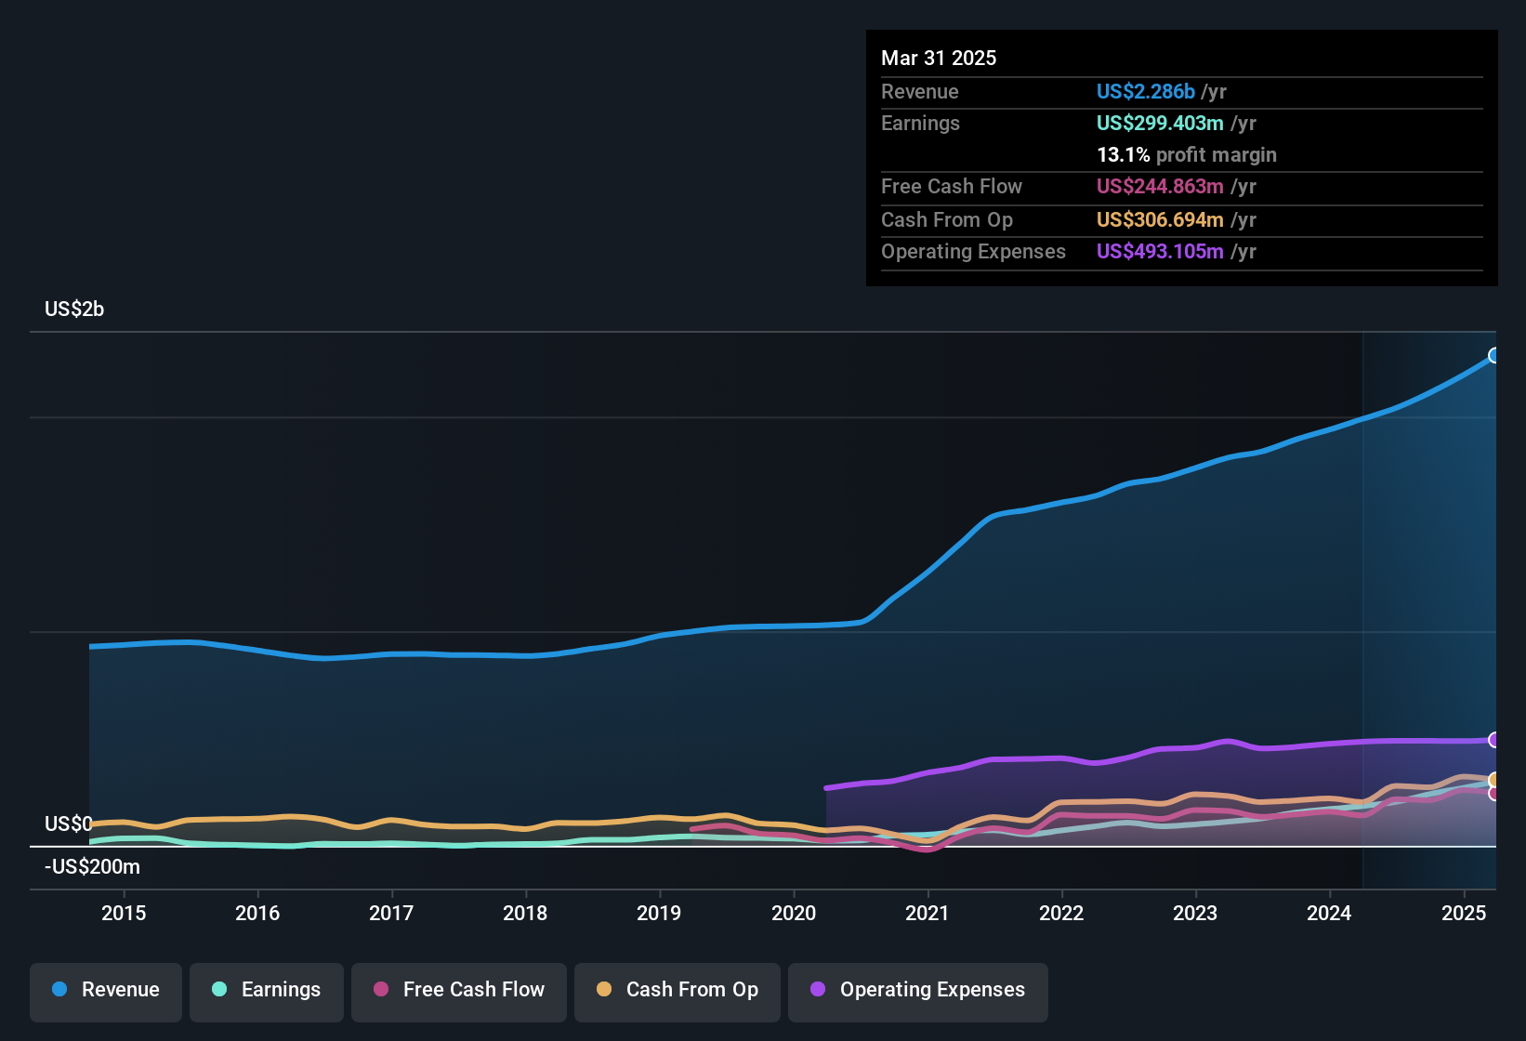Click the pink Free Cash Flow endpoint marker

[1493, 794]
